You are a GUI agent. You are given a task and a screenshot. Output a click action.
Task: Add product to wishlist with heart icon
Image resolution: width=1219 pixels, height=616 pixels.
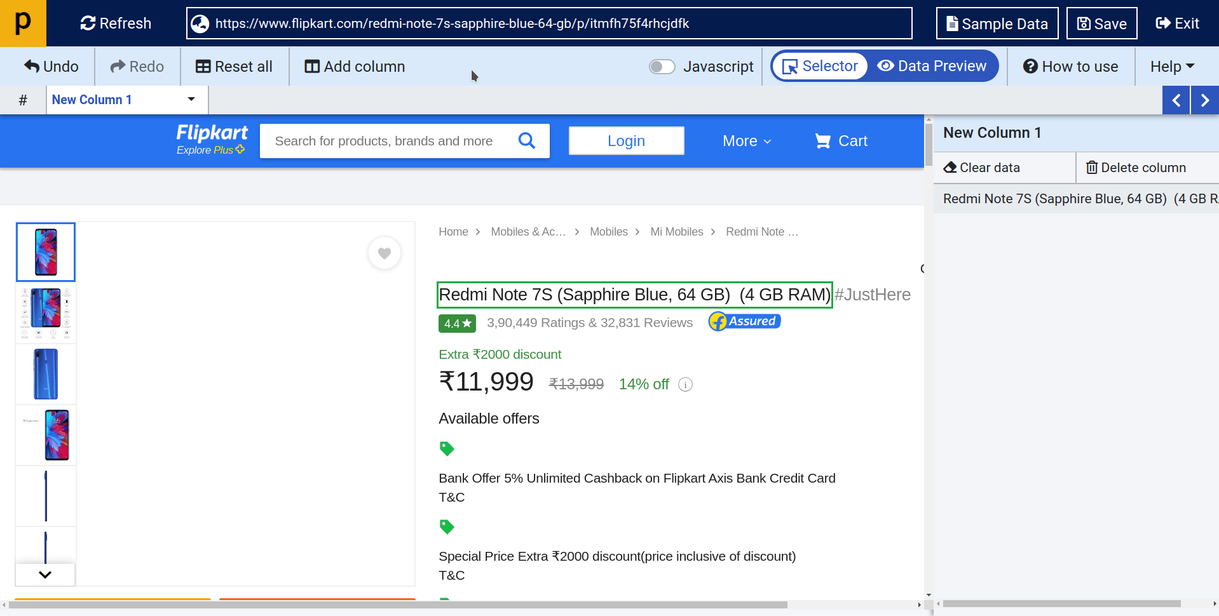(385, 253)
